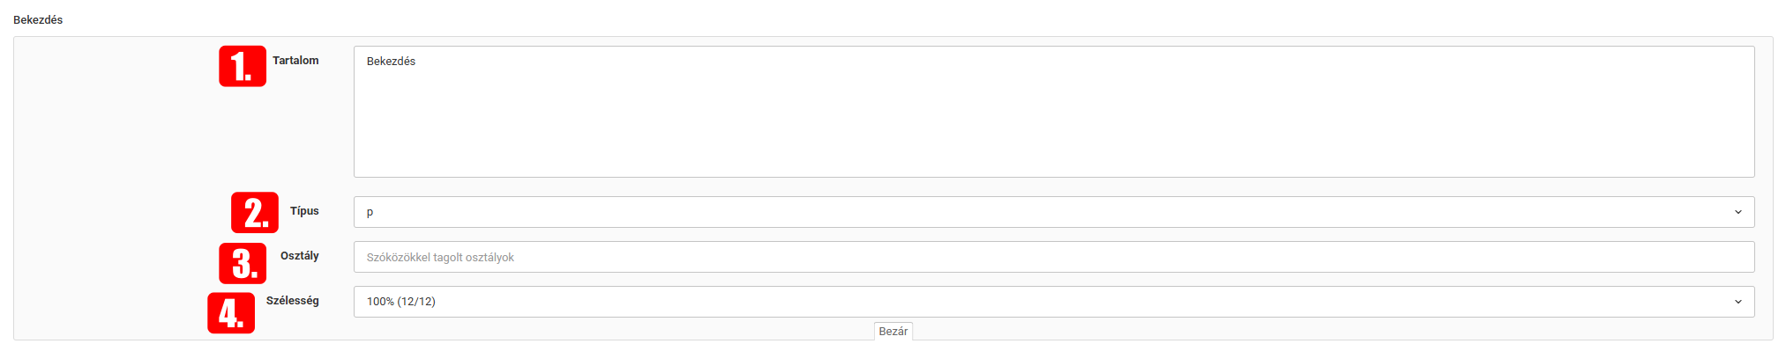Click the red number 2 badge
Image resolution: width=1786 pixels, height=351 pixels.
[255, 213]
